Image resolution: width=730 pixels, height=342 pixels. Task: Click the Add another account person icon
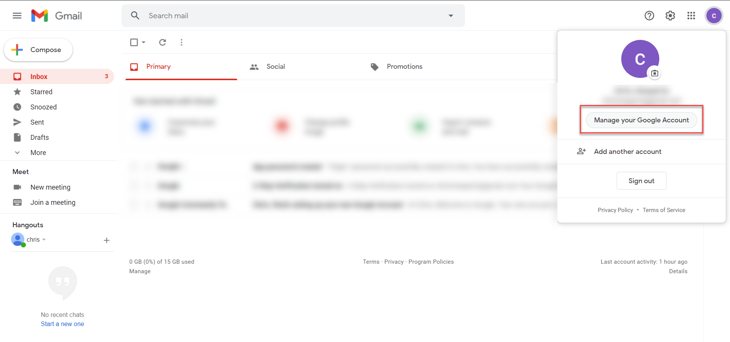tap(581, 151)
